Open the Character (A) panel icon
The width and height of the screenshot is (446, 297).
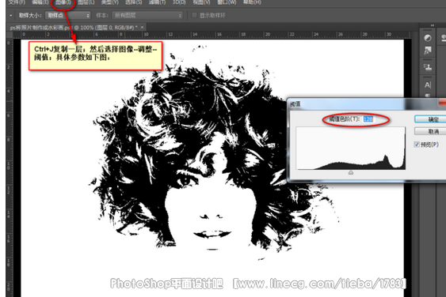pos(428,85)
